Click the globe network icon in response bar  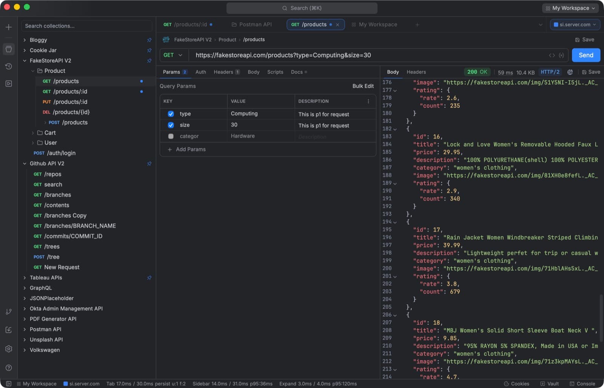coord(570,72)
